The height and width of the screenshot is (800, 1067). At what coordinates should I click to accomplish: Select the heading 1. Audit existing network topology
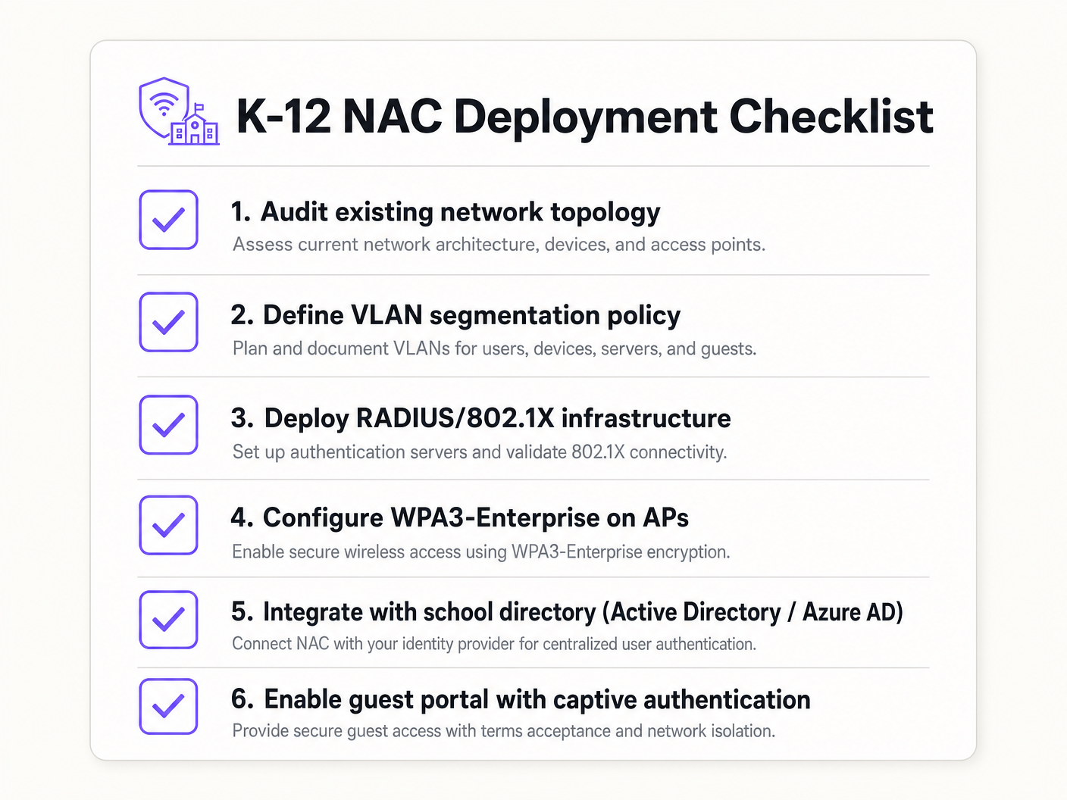point(446,212)
